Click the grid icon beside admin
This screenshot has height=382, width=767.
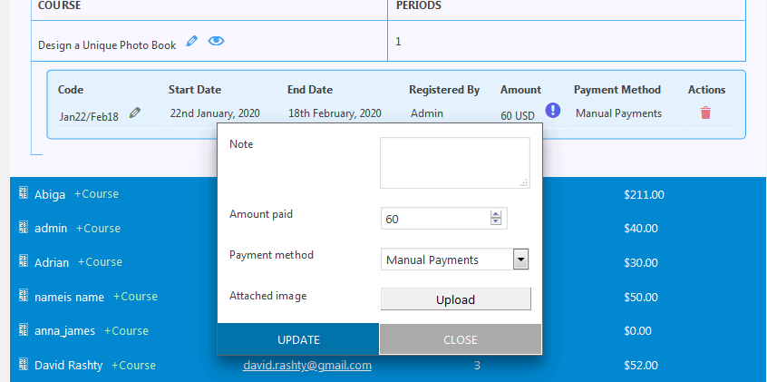click(x=24, y=228)
